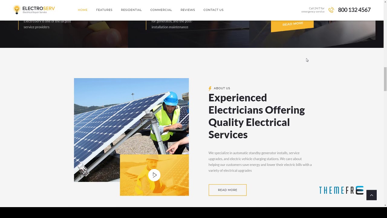
Task: Click the page vertical scrollbar thumb
Action: tap(385, 79)
